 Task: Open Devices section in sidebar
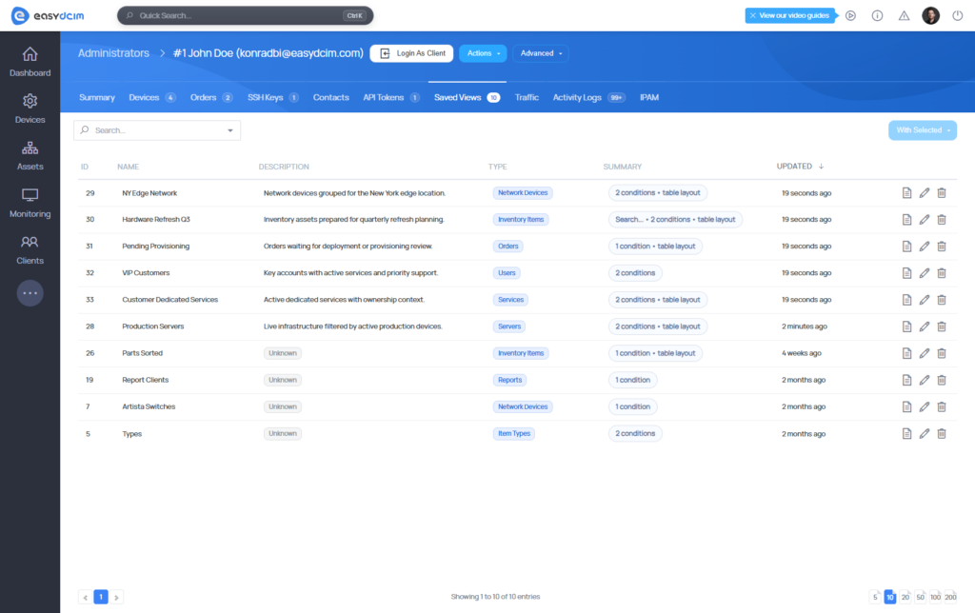pyautogui.click(x=30, y=109)
